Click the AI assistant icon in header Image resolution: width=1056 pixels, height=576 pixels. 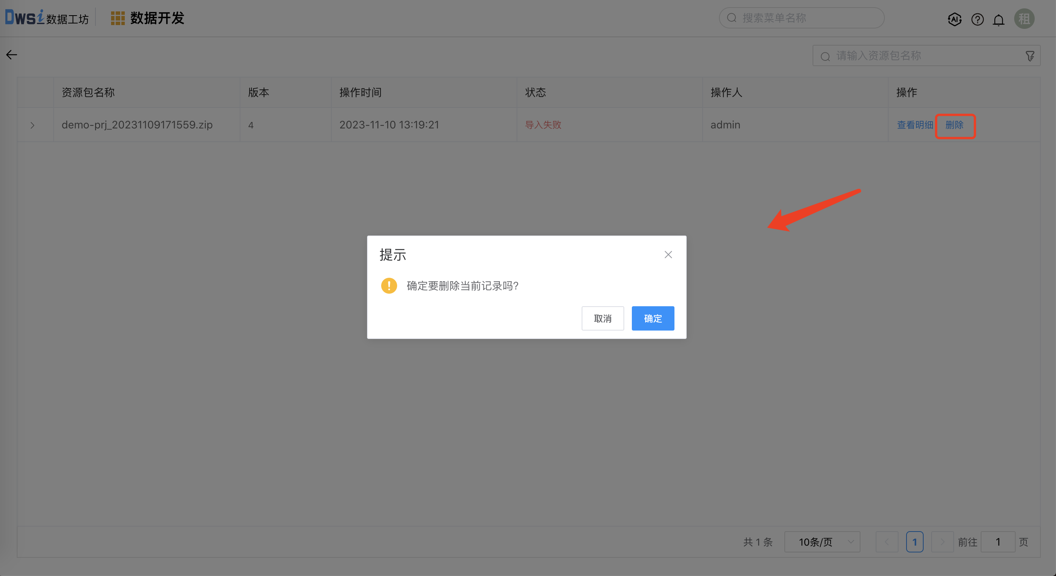click(x=954, y=19)
